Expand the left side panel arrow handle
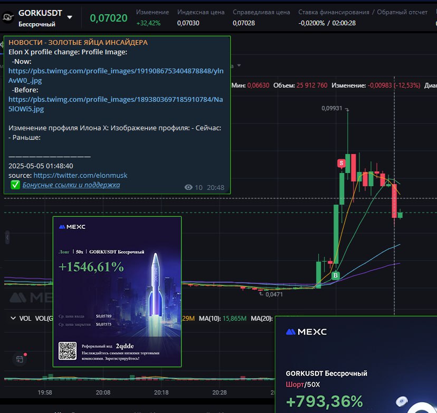This screenshot has width=437, height=413. (x=7, y=237)
